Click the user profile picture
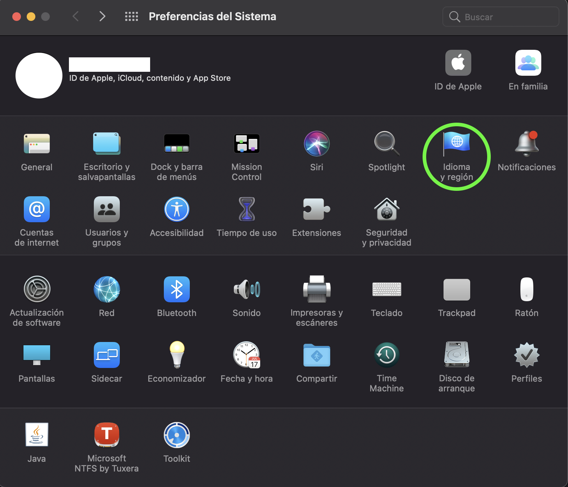This screenshot has height=487, width=568. click(x=39, y=75)
